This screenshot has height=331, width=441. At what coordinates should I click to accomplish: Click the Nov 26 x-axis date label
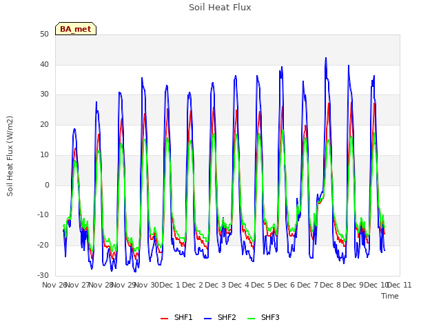(x=54, y=285)
